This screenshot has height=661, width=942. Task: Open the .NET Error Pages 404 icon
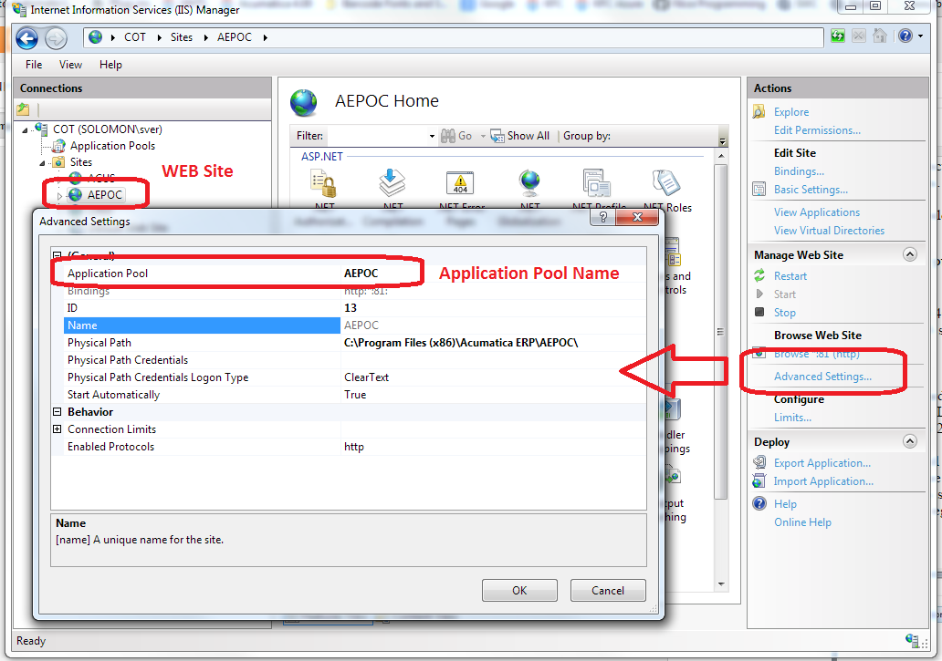point(460,183)
